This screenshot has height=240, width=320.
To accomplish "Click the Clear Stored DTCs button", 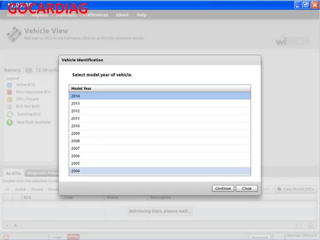I will [296, 189].
